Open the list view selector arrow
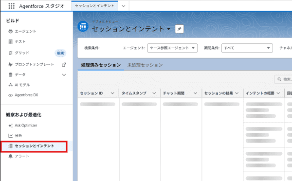Viewport: 292px width, 181px height. click(x=169, y=29)
